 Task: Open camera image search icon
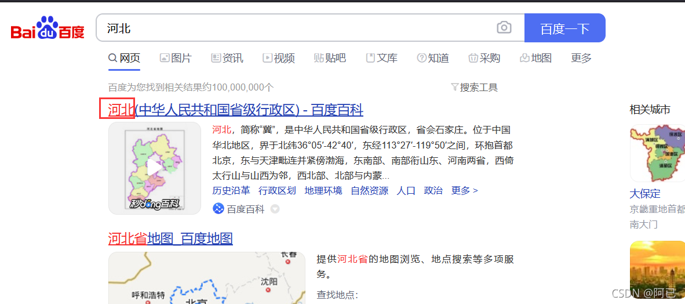click(504, 27)
